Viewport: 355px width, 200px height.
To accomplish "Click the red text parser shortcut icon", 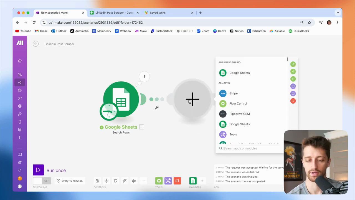I will click(x=293, y=101).
